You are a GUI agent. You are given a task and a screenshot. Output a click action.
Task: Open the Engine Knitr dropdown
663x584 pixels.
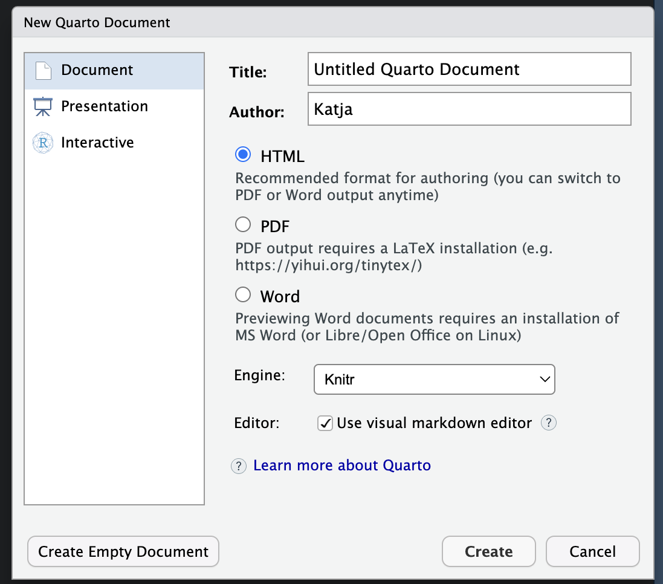[434, 380]
